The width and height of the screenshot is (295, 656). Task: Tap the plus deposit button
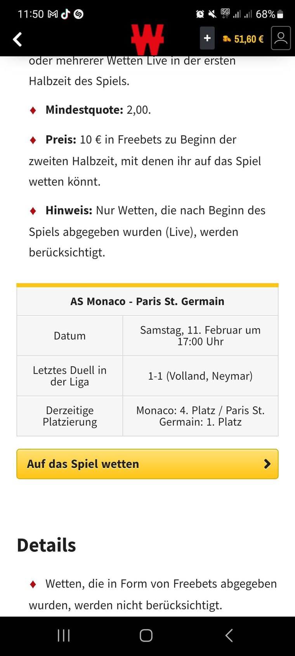207,38
